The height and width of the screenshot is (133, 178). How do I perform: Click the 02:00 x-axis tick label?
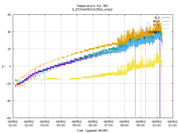29,125
